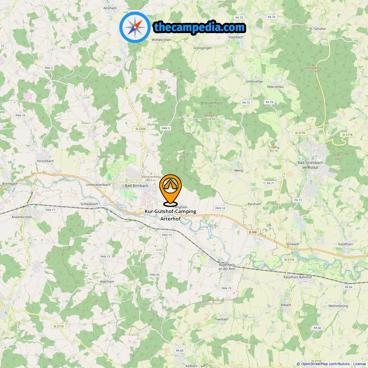Click the Steinberg 510 m peak marker
Image resolution: width=368 pixels, height=368 pixels.
coord(210,116)
